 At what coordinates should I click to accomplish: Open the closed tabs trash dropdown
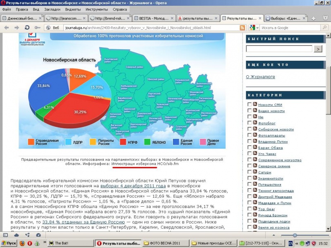pos(324,18)
